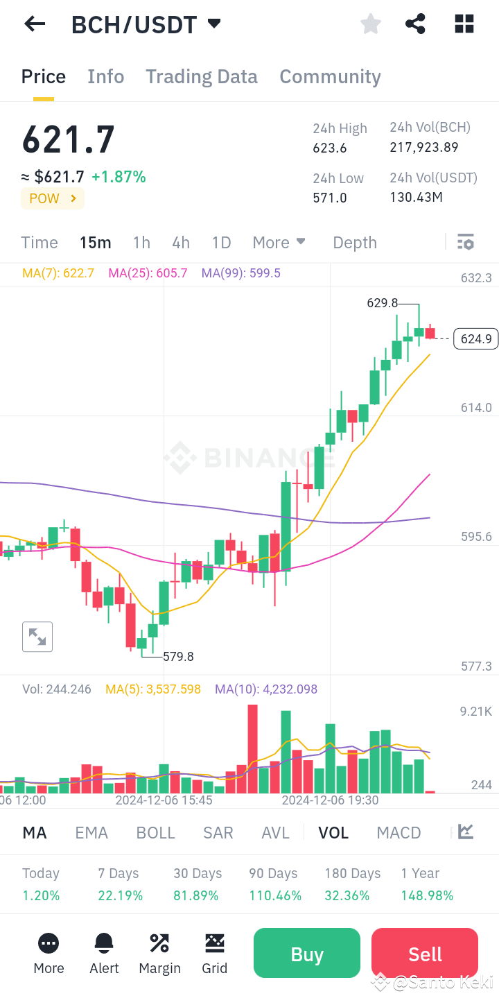
Task: Open chart display settings next to Depth
Action: [x=465, y=242]
